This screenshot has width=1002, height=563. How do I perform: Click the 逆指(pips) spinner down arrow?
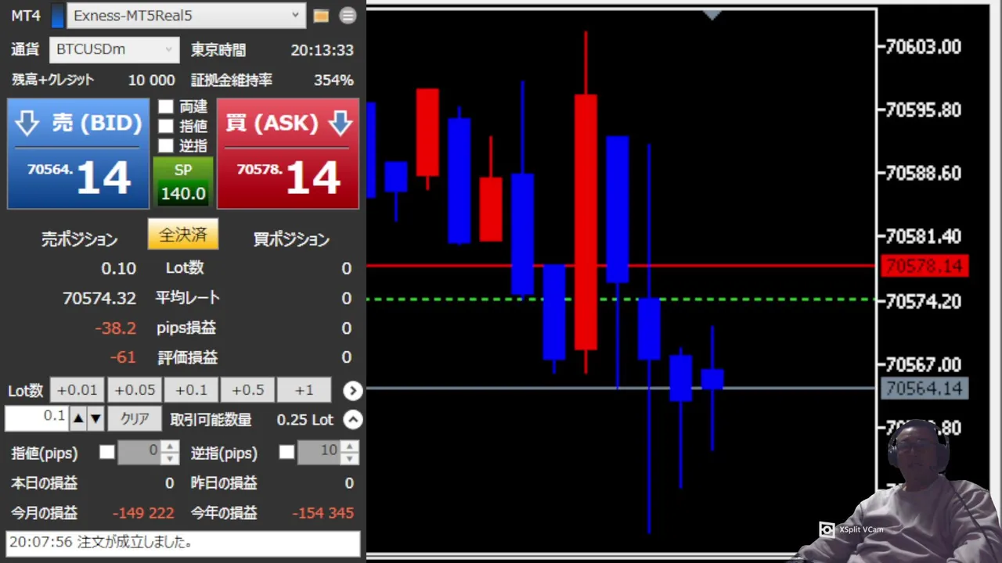pyautogui.click(x=350, y=458)
